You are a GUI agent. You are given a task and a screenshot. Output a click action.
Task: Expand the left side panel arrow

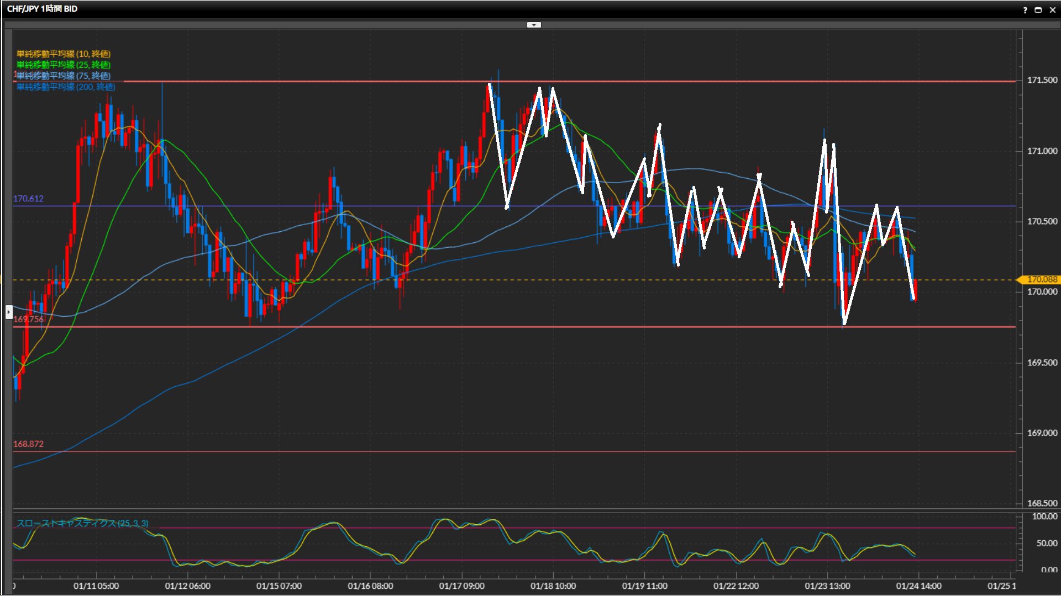click(x=8, y=312)
